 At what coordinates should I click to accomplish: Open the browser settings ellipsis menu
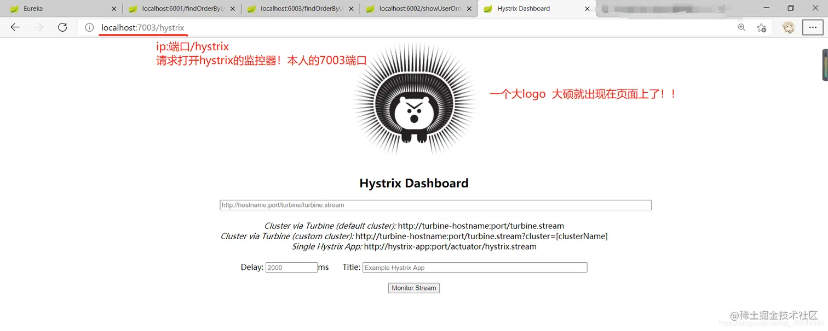click(813, 27)
